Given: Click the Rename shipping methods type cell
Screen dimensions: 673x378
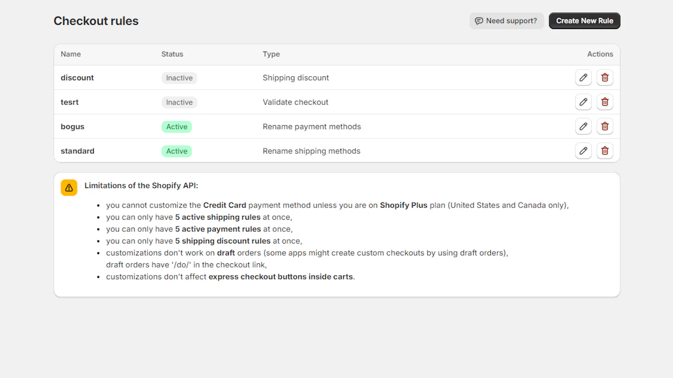Looking at the screenshot, I should coord(311,151).
